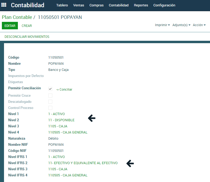Tick the Control Proceso checkbox
Viewport: 210px width, 182px height.
tap(50, 108)
